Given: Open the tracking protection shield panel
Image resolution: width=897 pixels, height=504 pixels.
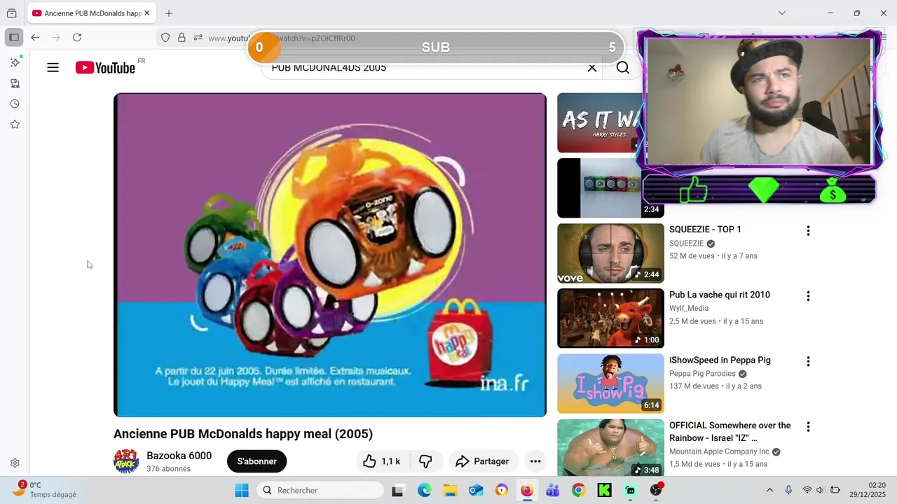Looking at the screenshot, I should (165, 38).
